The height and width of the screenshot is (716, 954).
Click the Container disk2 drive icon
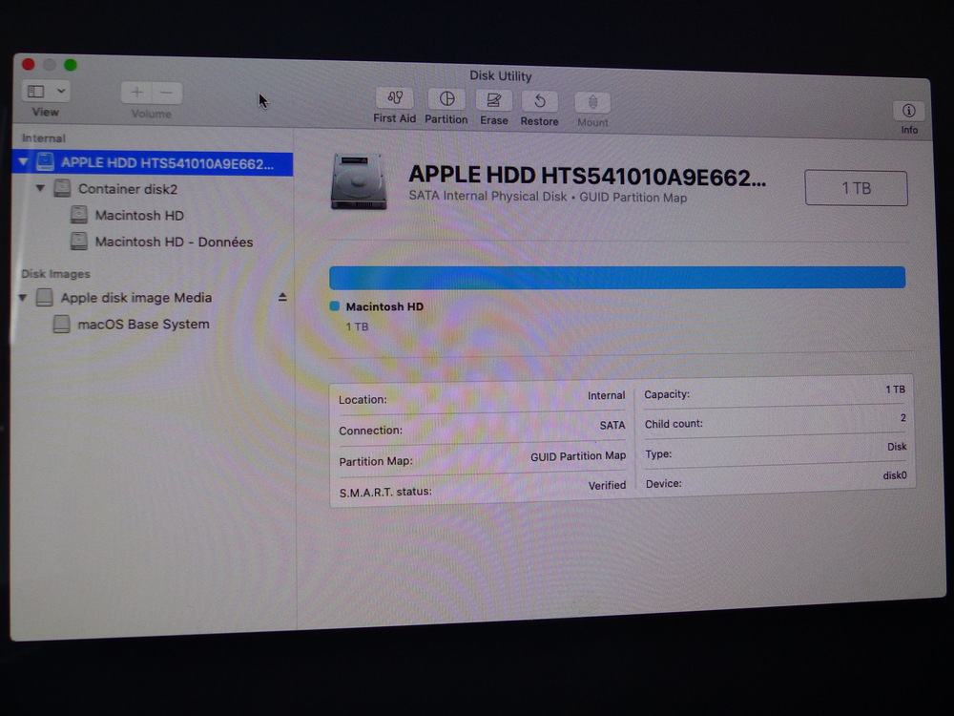pos(62,188)
